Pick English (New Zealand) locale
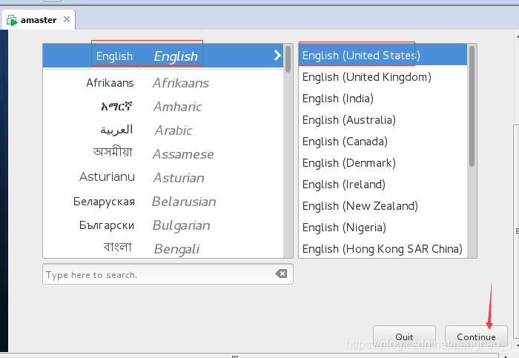This screenshot has height=358, width=519. [383, 206]
